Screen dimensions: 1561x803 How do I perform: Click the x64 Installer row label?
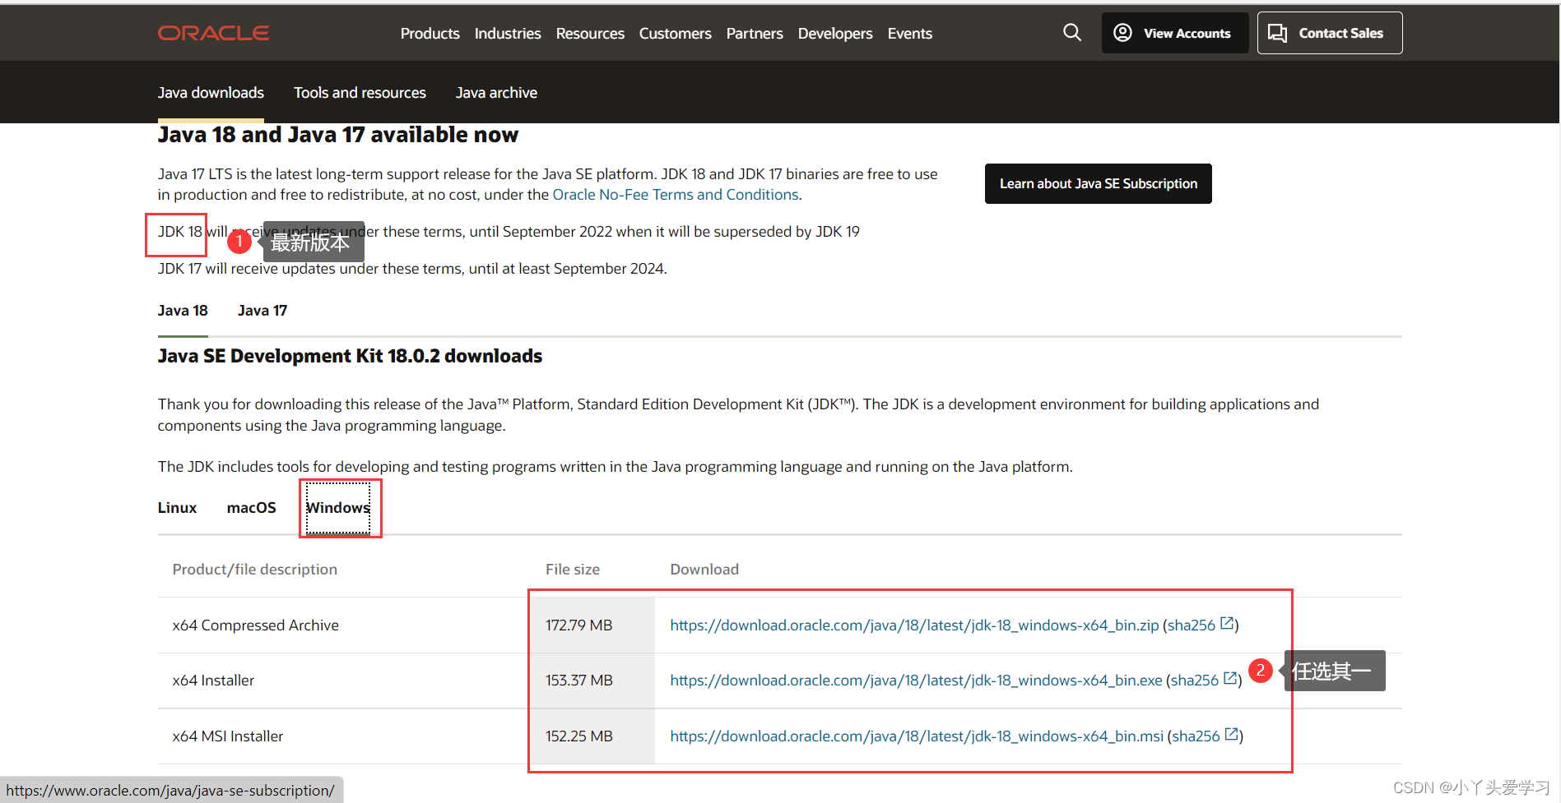(x=213, y=681)
